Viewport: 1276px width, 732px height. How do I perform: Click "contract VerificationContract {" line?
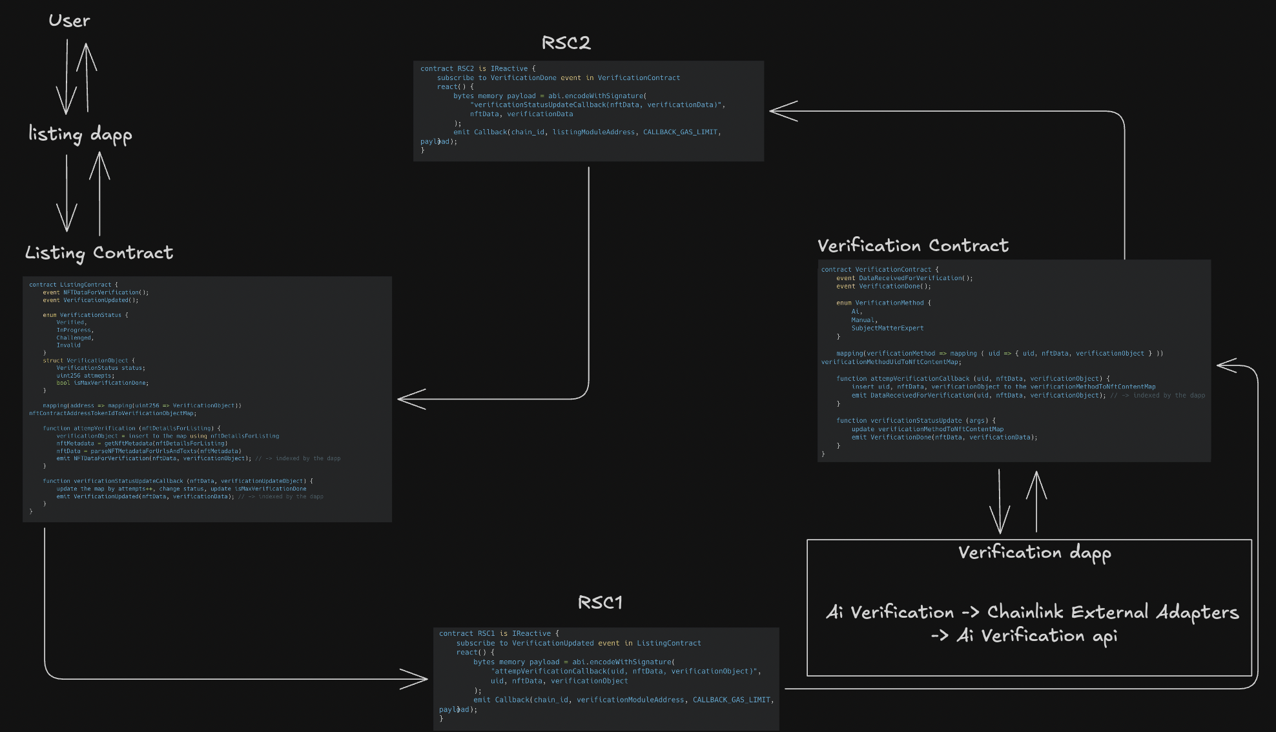click(880, 270)
